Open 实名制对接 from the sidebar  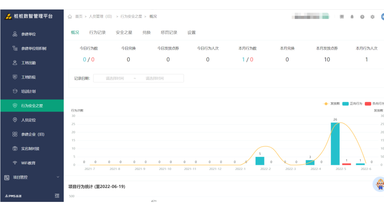(x=31, y=149)
